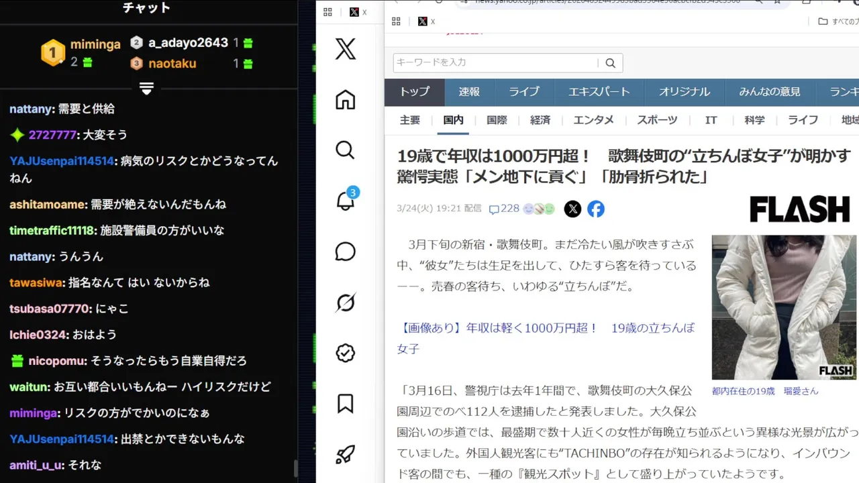Viewport: 859px width, 483px height.
Task: Open the apps grid icon in right browser bar
Action: click(x=396, y=21)
